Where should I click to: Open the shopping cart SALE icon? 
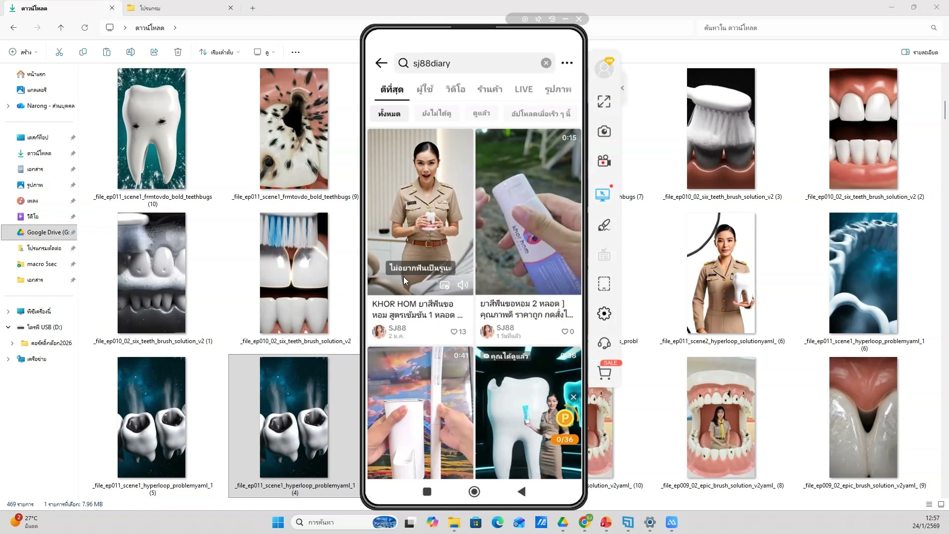click(x=604, y=373)
